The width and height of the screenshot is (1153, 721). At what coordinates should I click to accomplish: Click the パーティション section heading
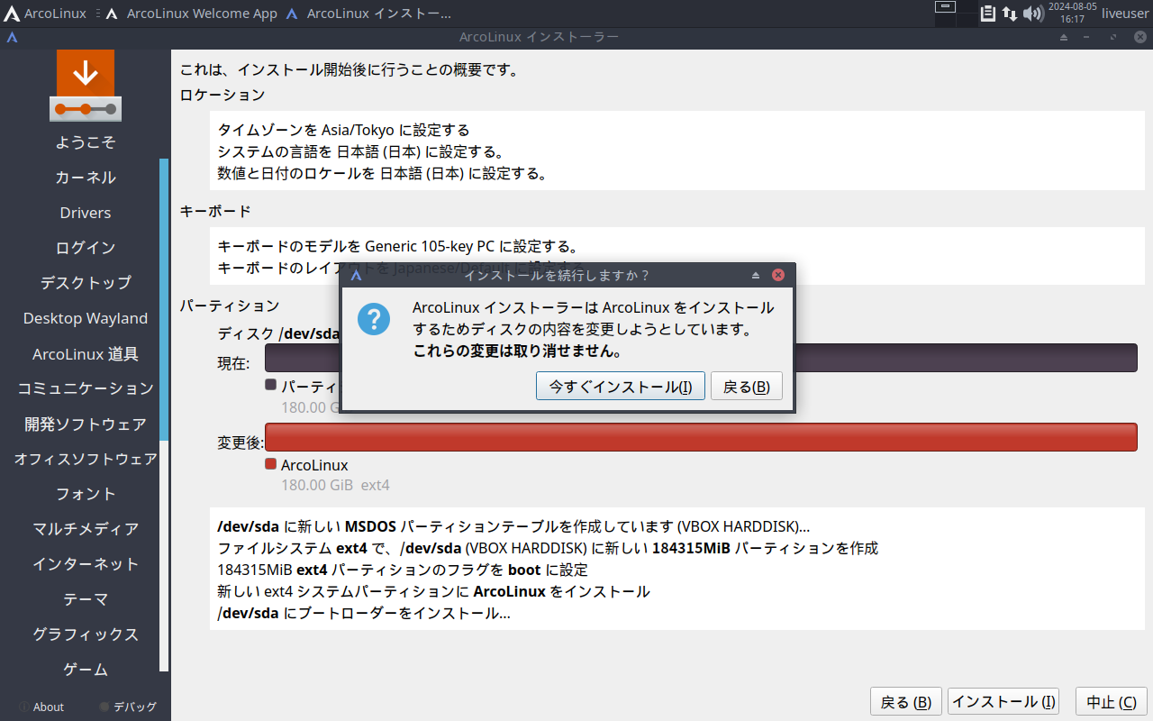tap(230, 306)
